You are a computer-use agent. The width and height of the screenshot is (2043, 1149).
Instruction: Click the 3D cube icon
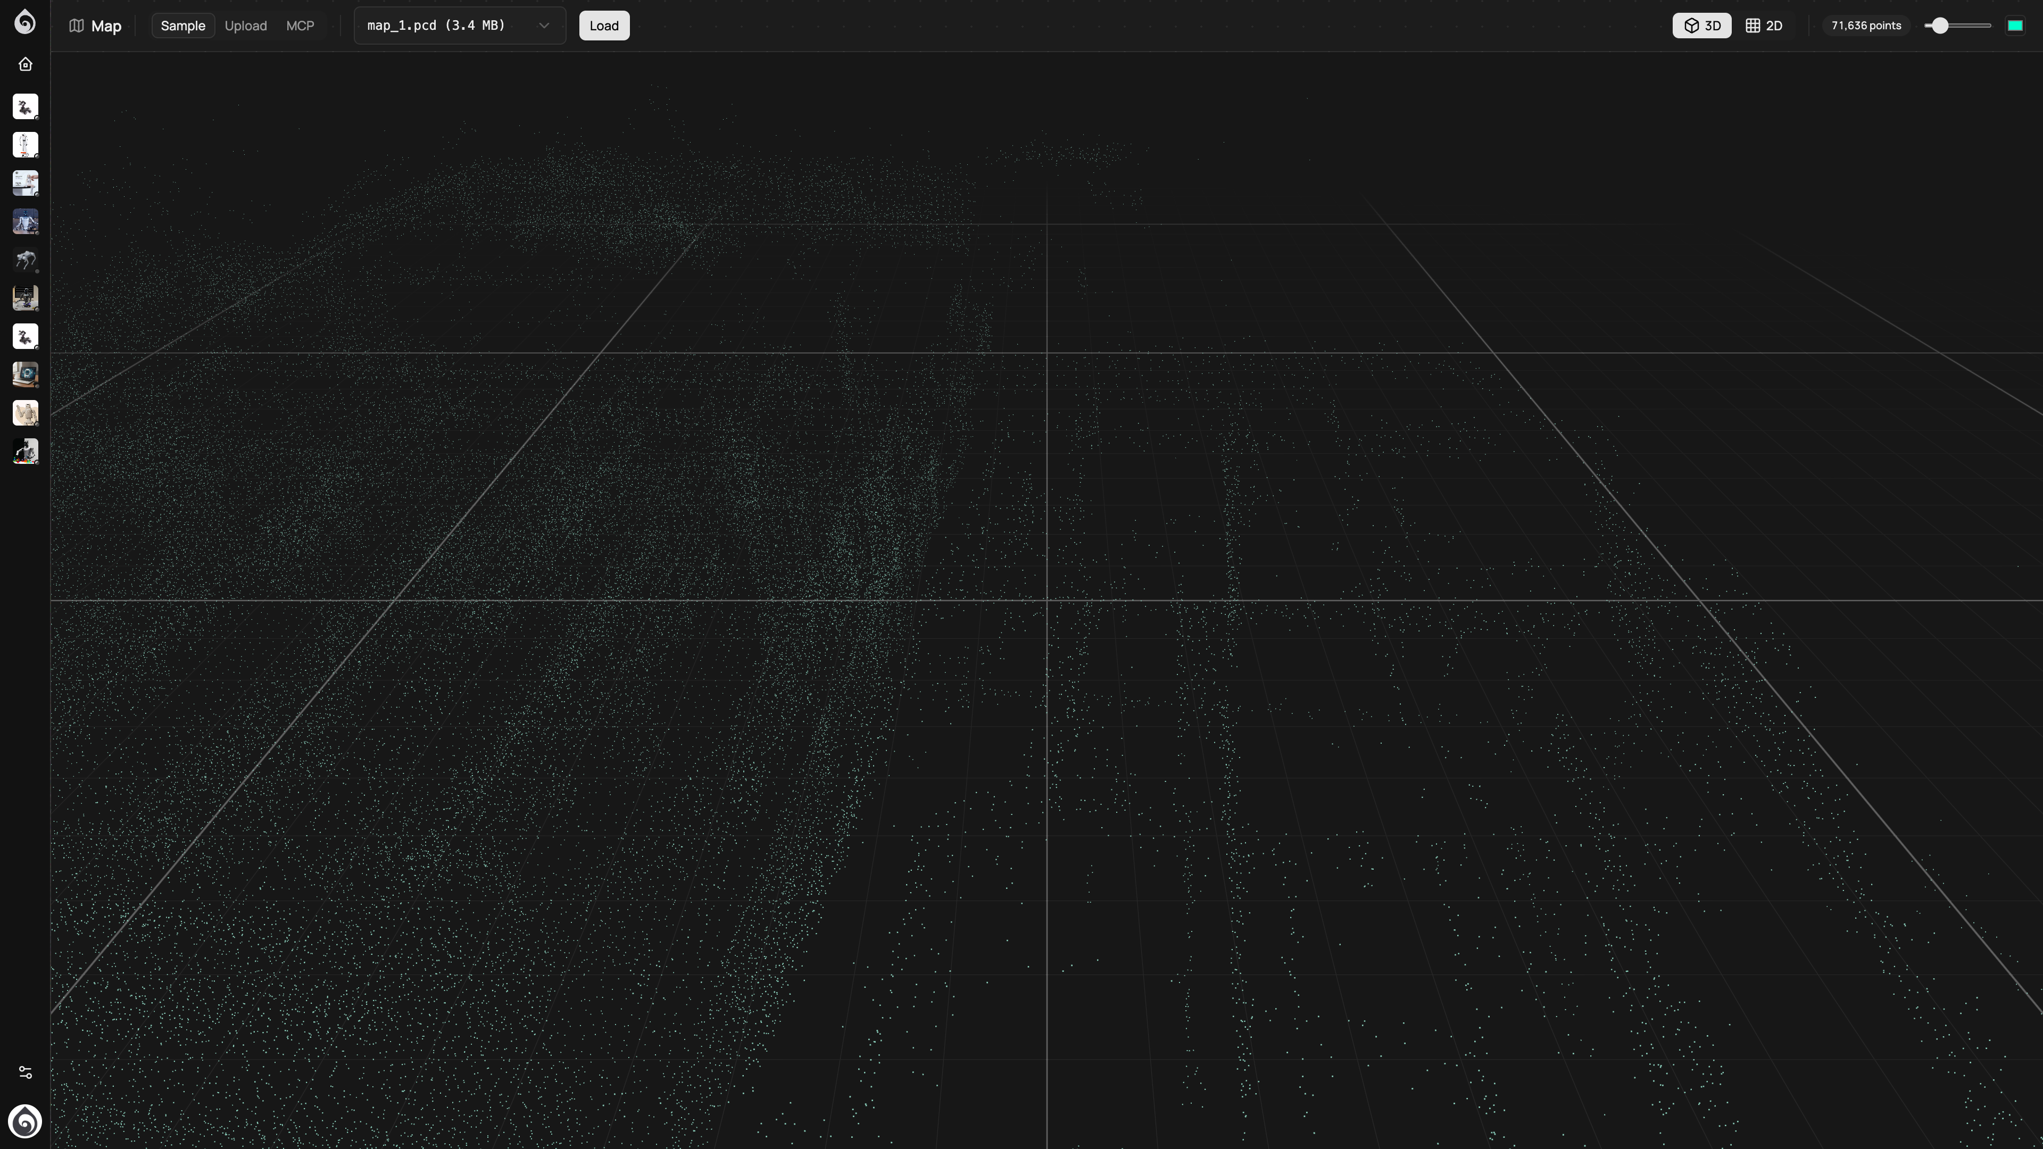pyautogui.click(x=1691, y=26)
